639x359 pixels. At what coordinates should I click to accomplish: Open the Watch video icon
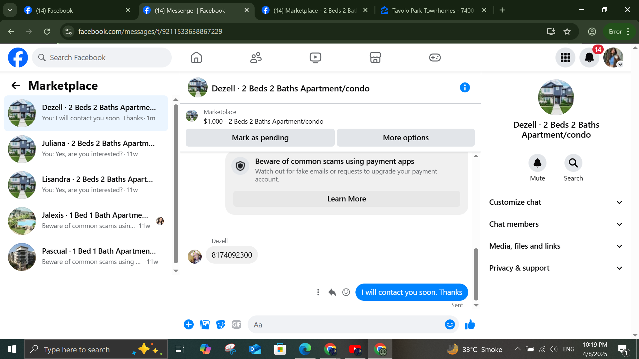tap(315, 58)
